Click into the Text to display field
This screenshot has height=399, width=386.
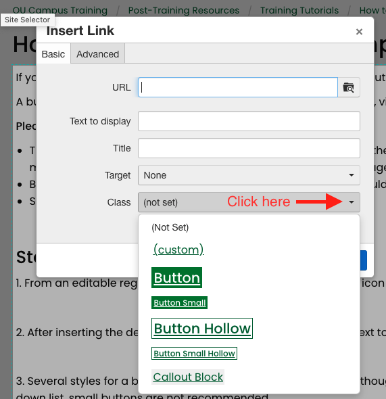(x=249, y=121)
